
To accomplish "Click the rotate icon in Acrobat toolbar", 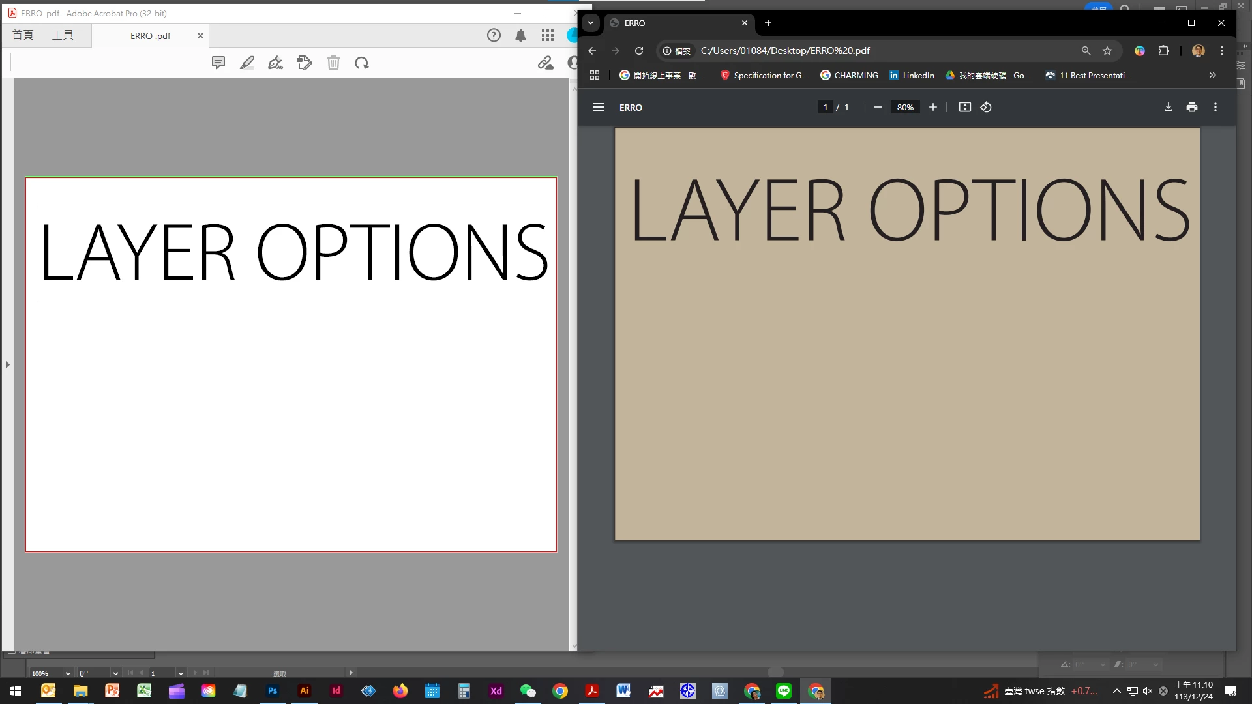I will click(362, 63).
